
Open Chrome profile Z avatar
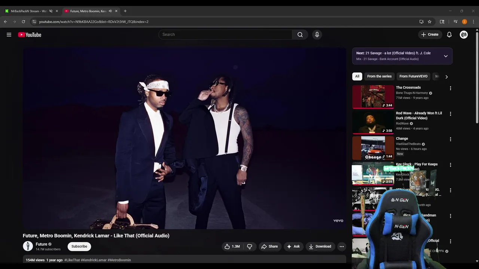point(464,22)
